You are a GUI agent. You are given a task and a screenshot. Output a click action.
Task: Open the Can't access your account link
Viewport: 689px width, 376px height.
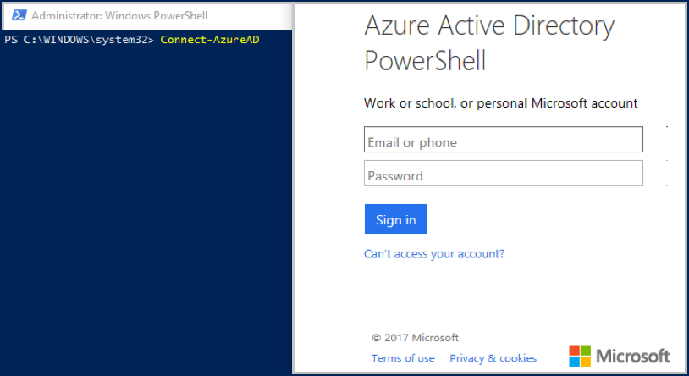(433, 253)
